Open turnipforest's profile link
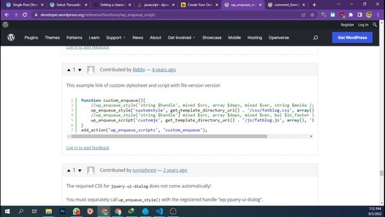 pyautogui.click(x=144, y=170)
